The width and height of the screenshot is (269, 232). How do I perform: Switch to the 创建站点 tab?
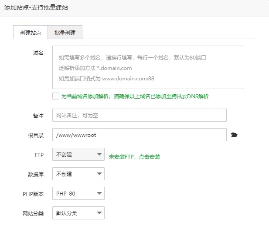31,33
